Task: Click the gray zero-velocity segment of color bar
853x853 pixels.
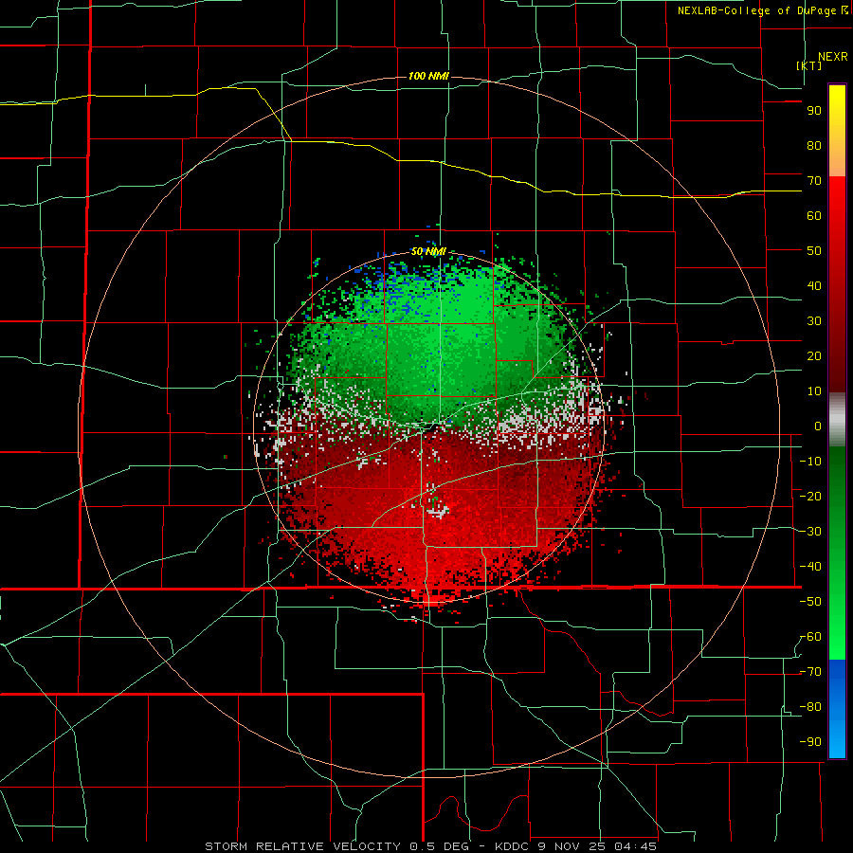Action: pos(837,420)
